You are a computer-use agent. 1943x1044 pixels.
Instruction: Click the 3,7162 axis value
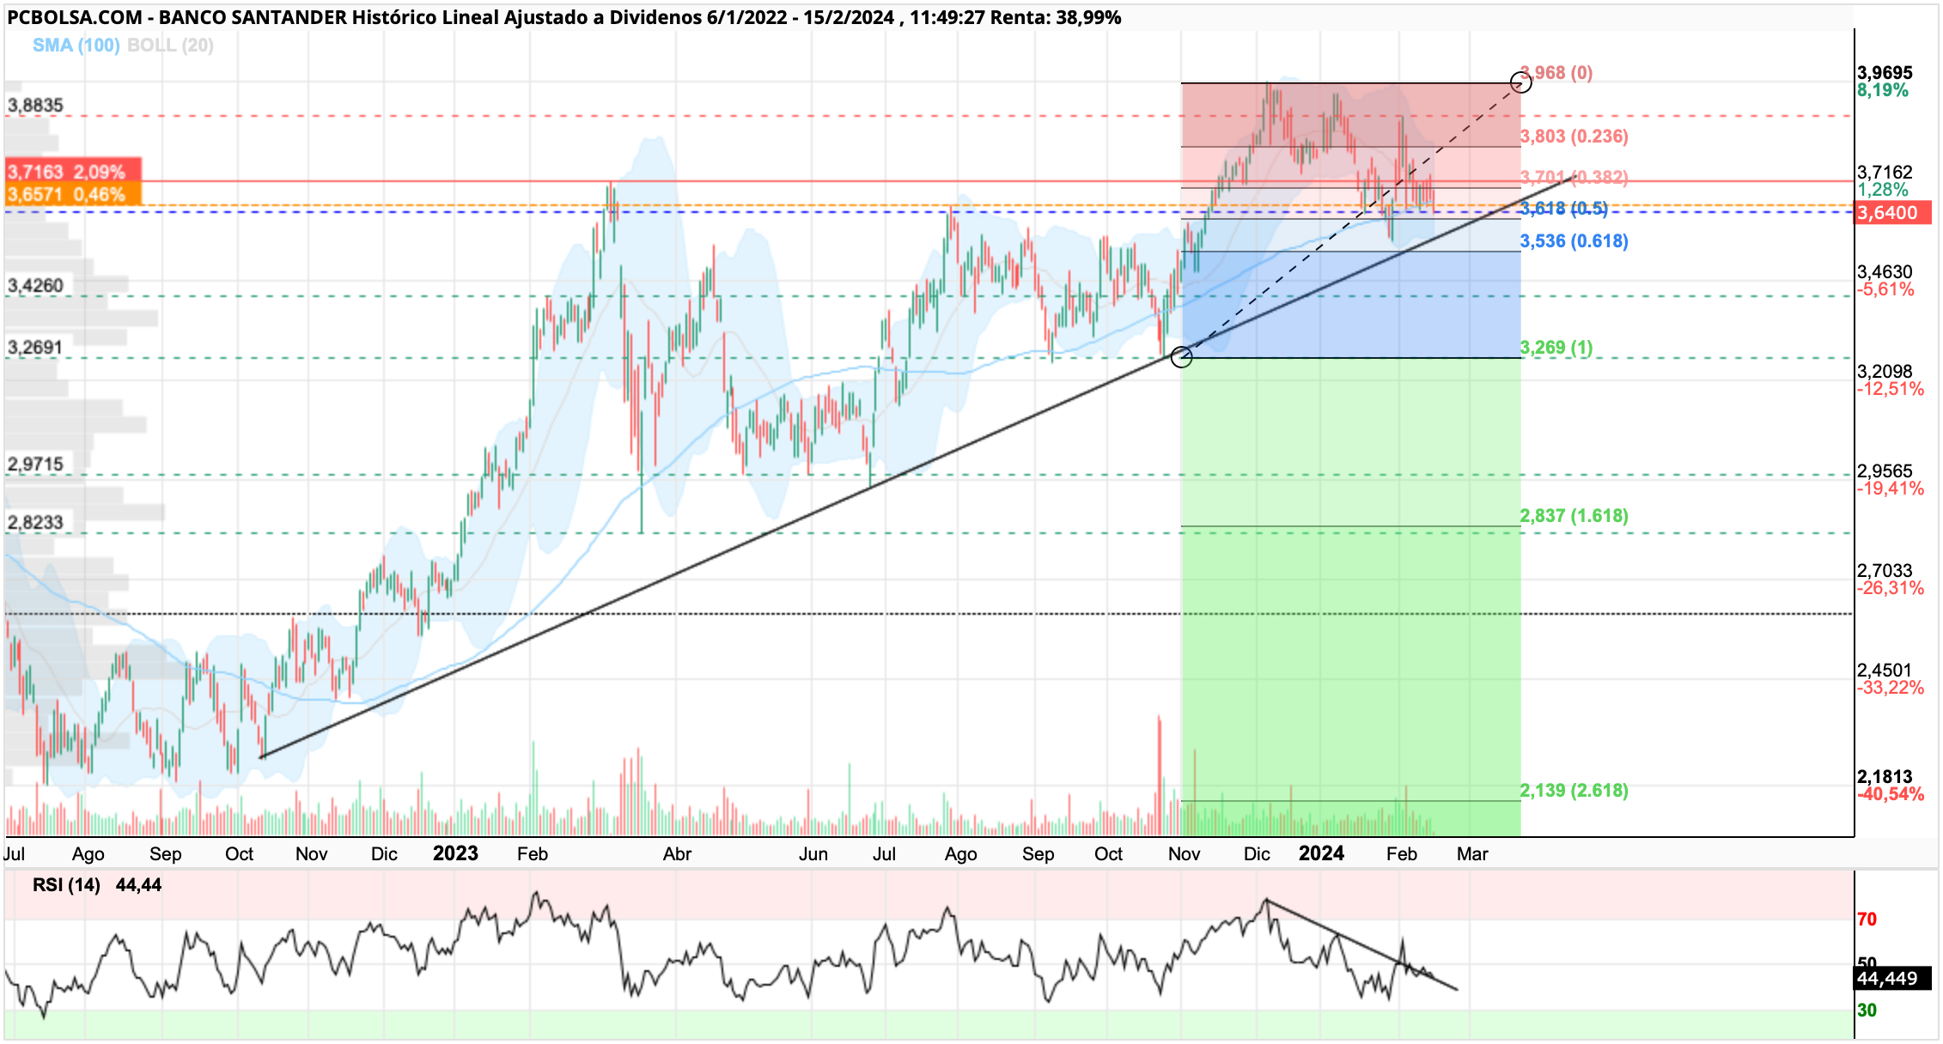click(x=1885, y=173)
